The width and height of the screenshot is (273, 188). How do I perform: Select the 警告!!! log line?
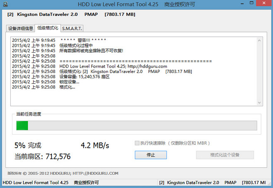[x=59, y=41]
